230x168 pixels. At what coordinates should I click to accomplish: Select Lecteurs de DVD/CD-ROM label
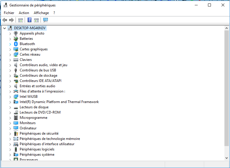click(x=40, y=112)
